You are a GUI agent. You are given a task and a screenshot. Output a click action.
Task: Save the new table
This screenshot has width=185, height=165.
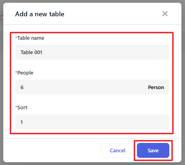click(153, 150)
